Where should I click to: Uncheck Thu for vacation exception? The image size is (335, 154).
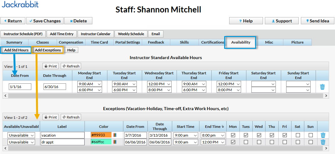tap(272, 135)
